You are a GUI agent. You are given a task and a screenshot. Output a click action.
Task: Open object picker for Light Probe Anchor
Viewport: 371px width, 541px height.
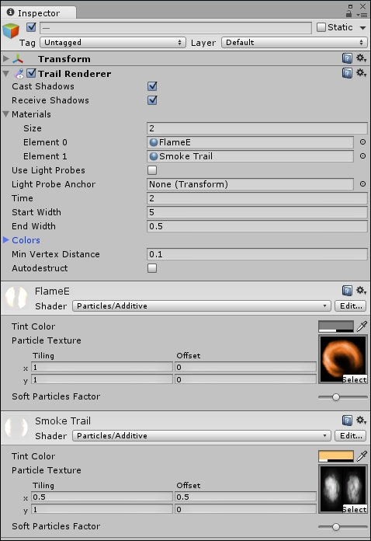pos(362,184)
